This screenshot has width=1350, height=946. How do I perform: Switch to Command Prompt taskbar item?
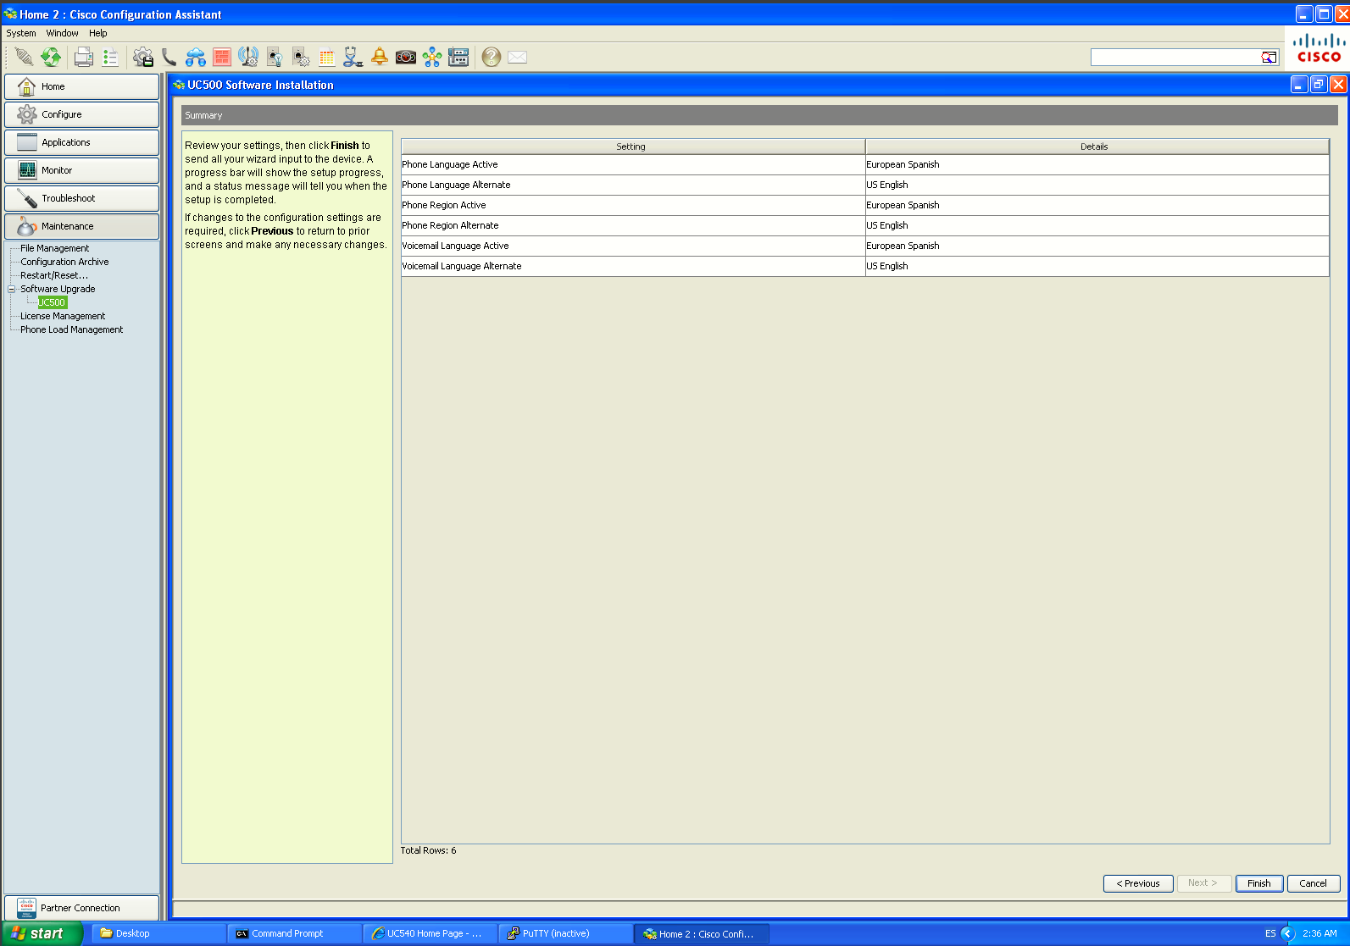point(294,933)
